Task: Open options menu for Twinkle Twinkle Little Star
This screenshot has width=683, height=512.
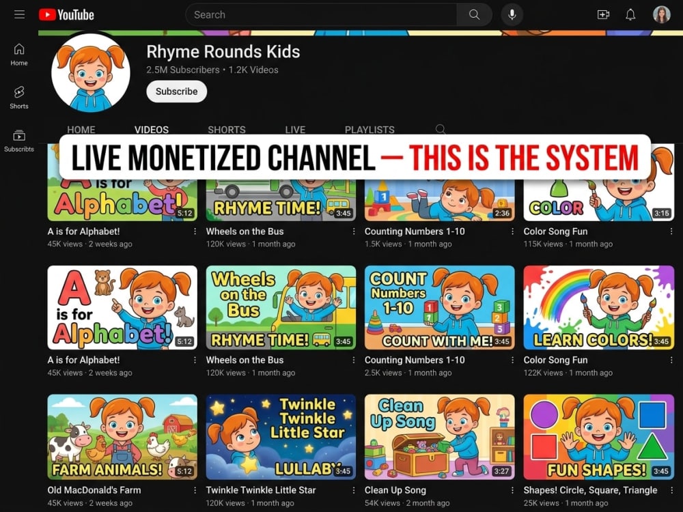Action: (x=353, y=490)
